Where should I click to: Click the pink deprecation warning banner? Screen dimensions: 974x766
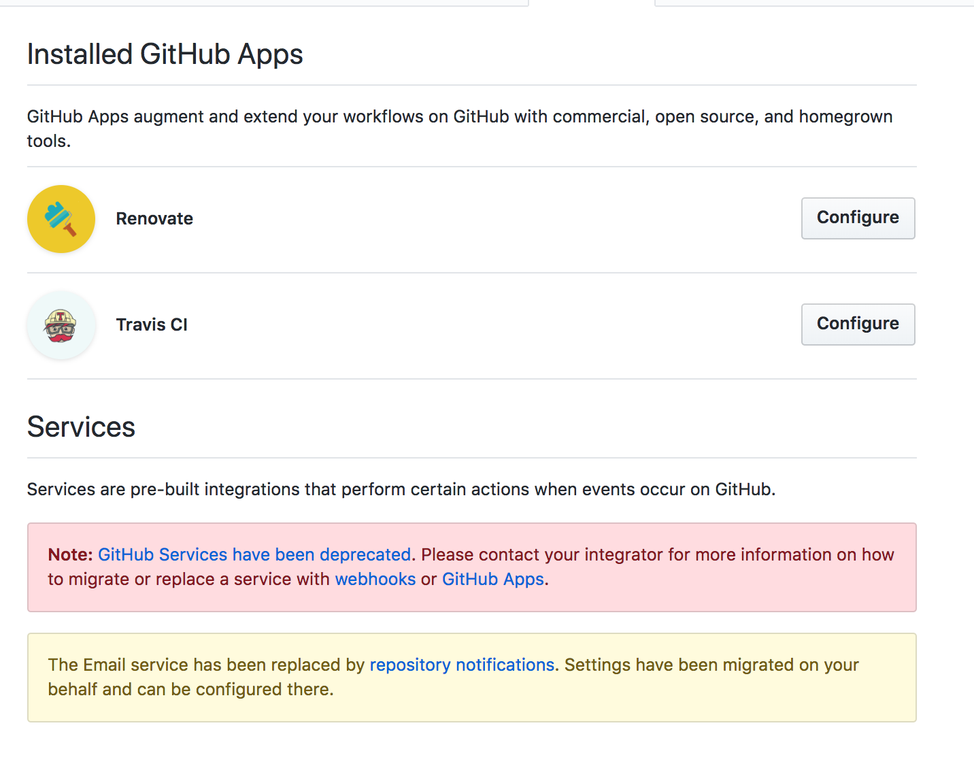coord(472,567)
